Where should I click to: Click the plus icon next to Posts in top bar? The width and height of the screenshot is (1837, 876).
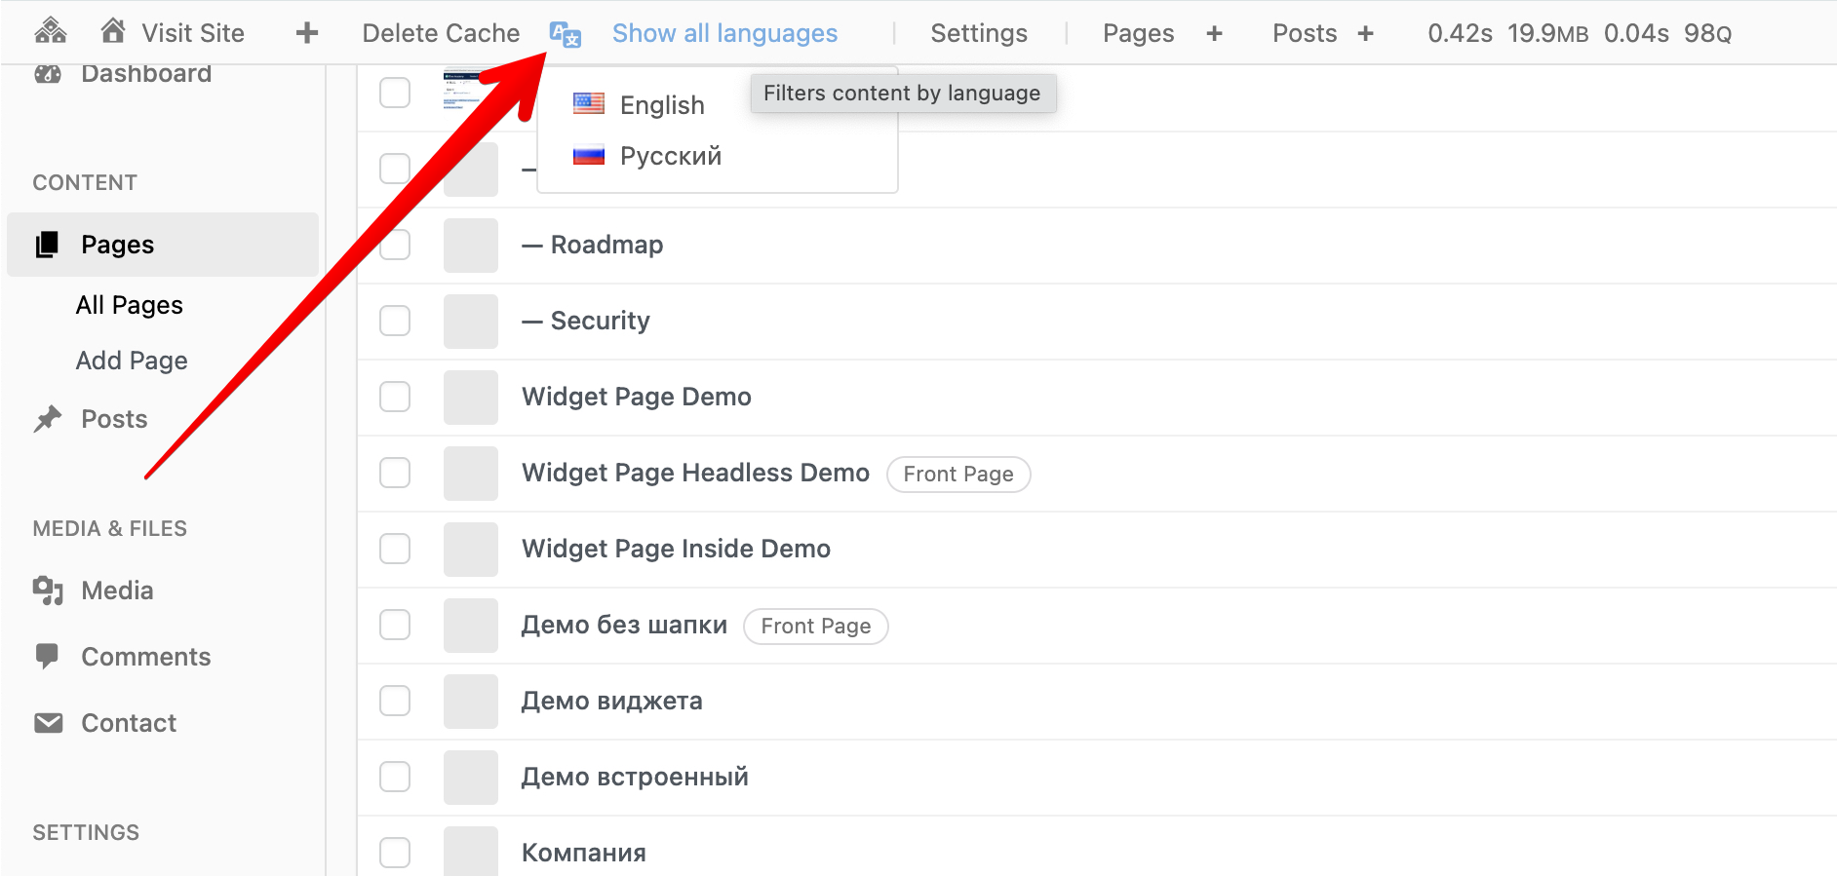coord(1365,33)
